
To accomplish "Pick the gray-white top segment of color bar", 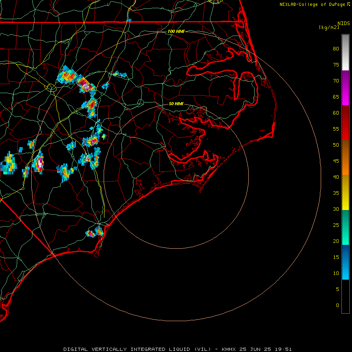I will click(345, 52).
